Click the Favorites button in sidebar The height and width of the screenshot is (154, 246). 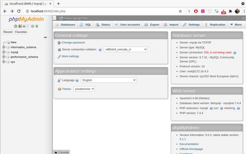point(21,32)
